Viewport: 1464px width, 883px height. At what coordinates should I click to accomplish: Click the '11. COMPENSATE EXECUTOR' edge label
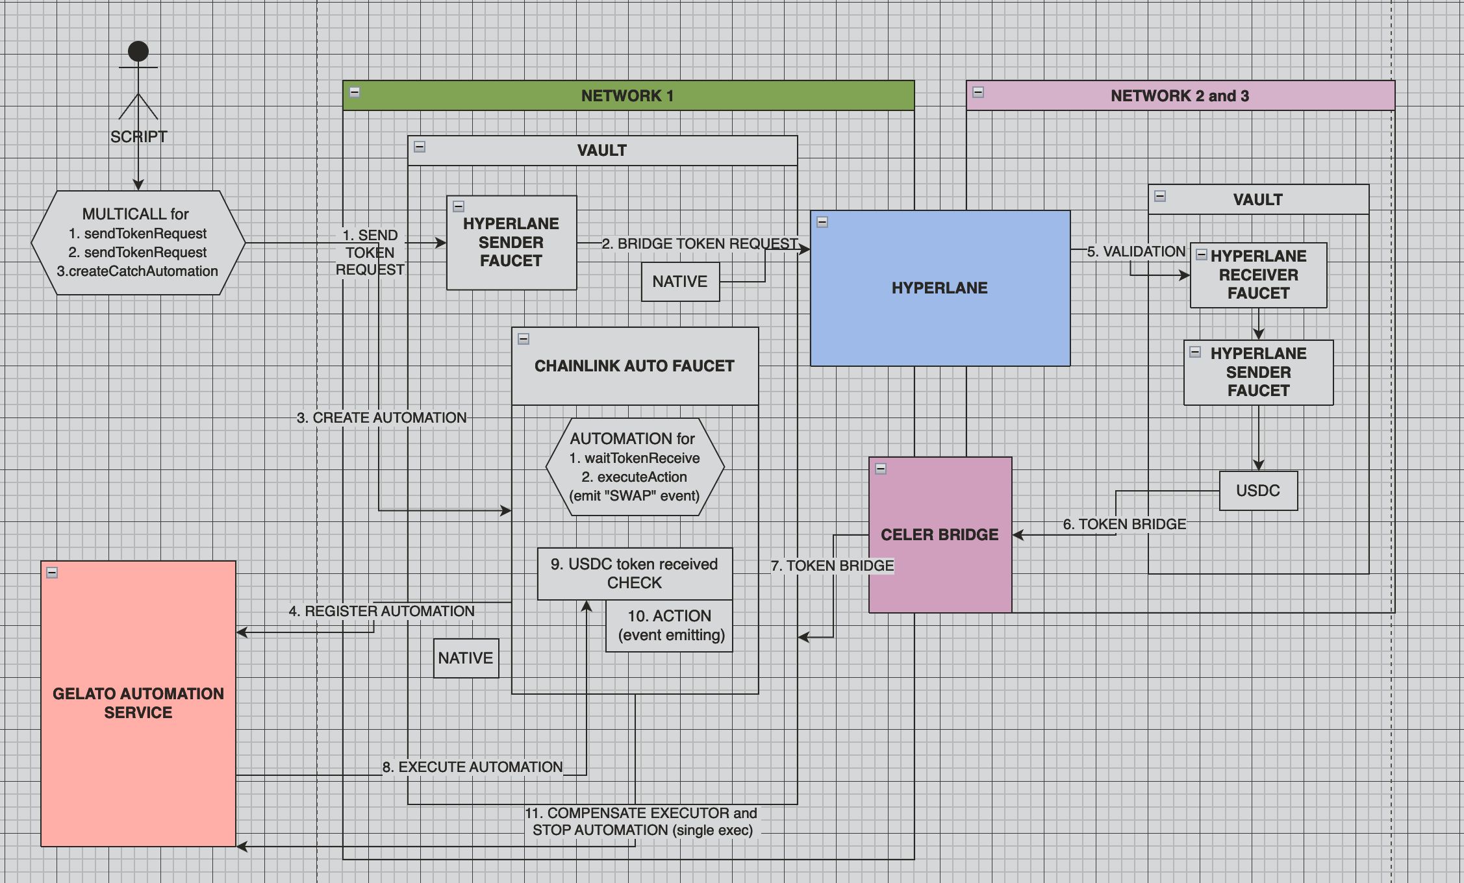(642, 821)
